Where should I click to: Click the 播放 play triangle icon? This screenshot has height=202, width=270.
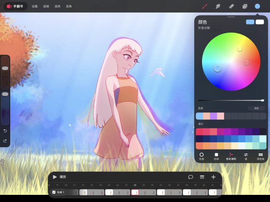[x=55, y=177]
